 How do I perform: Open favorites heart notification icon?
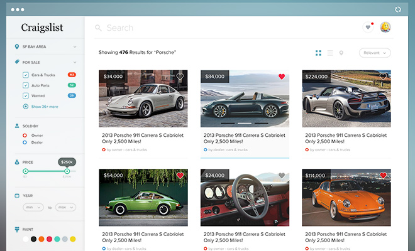click(368, 27)
